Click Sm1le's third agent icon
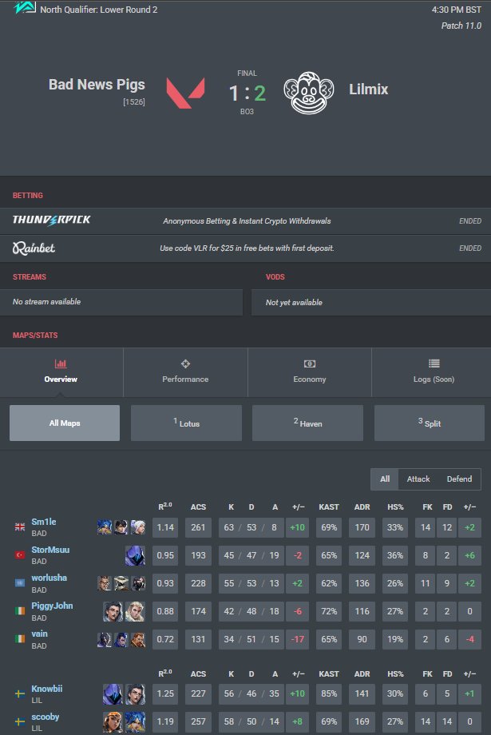The width and height of the screenshot is (491, 735). 138,526
